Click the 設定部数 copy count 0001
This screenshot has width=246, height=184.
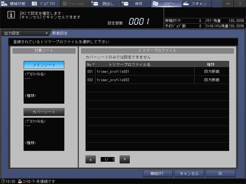point(139,21)
